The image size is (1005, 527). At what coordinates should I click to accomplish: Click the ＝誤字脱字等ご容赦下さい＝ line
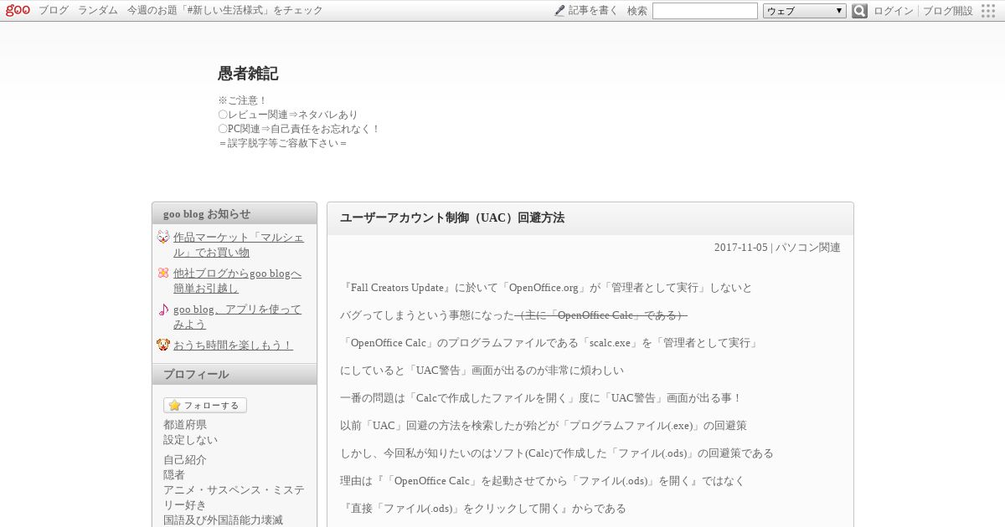[282, 143]
